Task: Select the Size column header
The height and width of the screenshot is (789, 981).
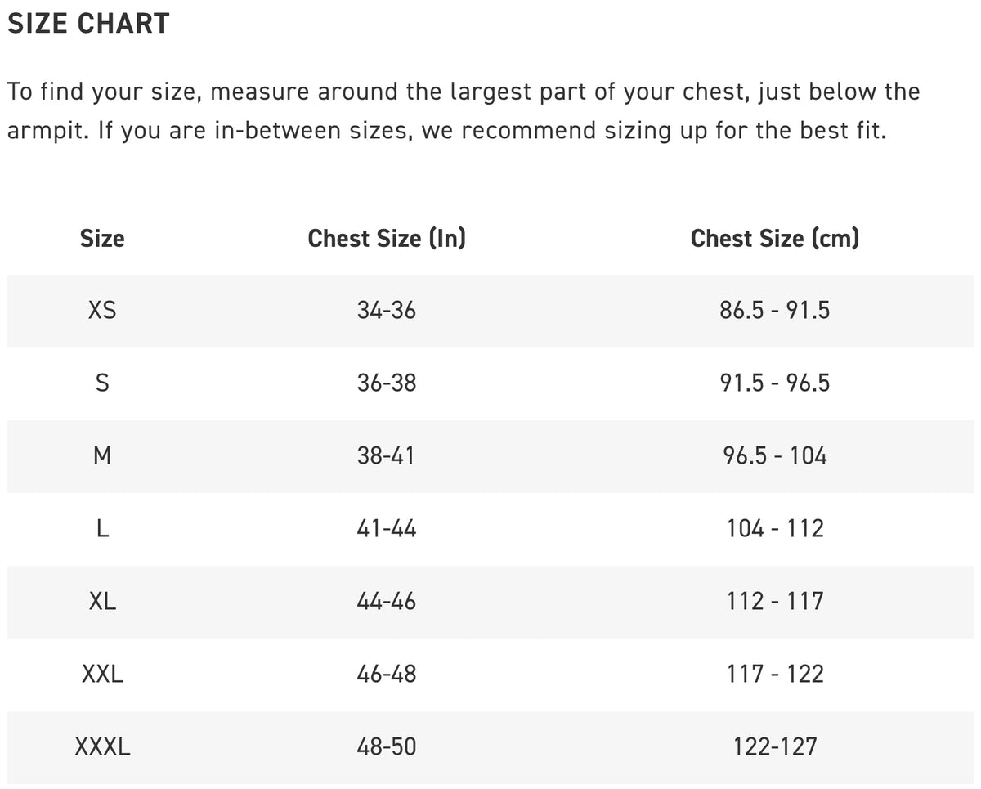Action: click(x=102, y=238)
